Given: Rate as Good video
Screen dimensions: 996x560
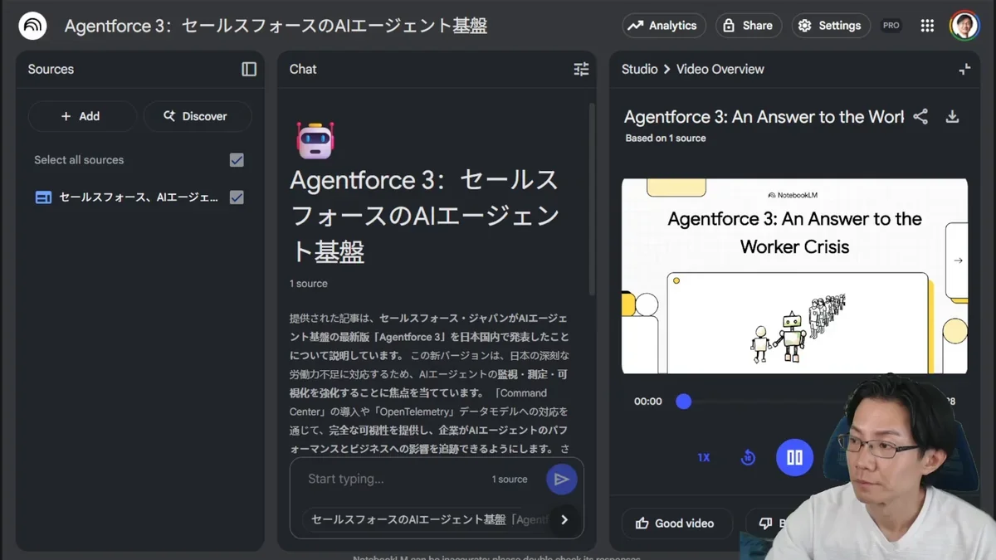Looking at the screenshot, I should 677,523.
